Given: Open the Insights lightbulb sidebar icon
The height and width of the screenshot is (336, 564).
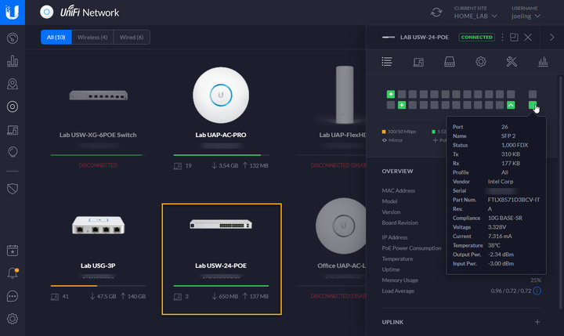Looking at the screenshot, I should point(13,152).
